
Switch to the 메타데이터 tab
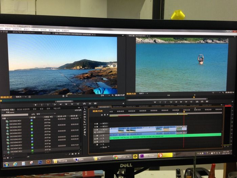point(46,33)
